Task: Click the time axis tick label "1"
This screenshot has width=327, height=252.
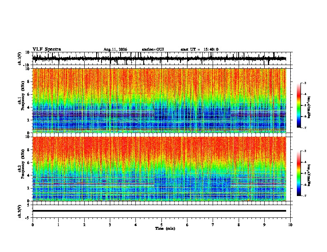Action: (58, 225)
